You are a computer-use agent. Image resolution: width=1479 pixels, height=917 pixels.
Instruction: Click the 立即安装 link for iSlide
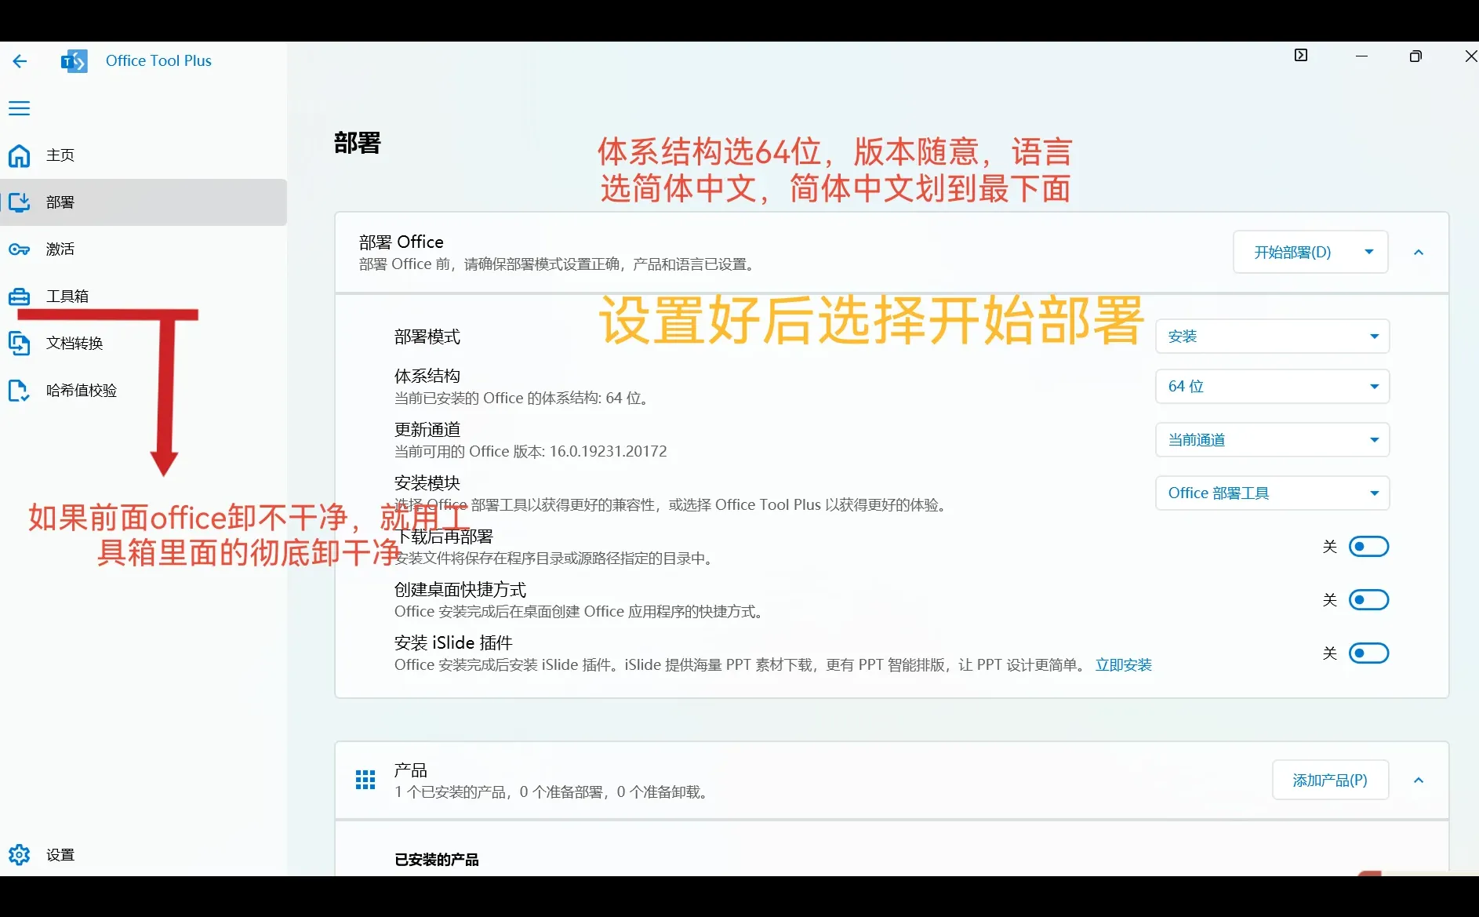click(1123, 664)
